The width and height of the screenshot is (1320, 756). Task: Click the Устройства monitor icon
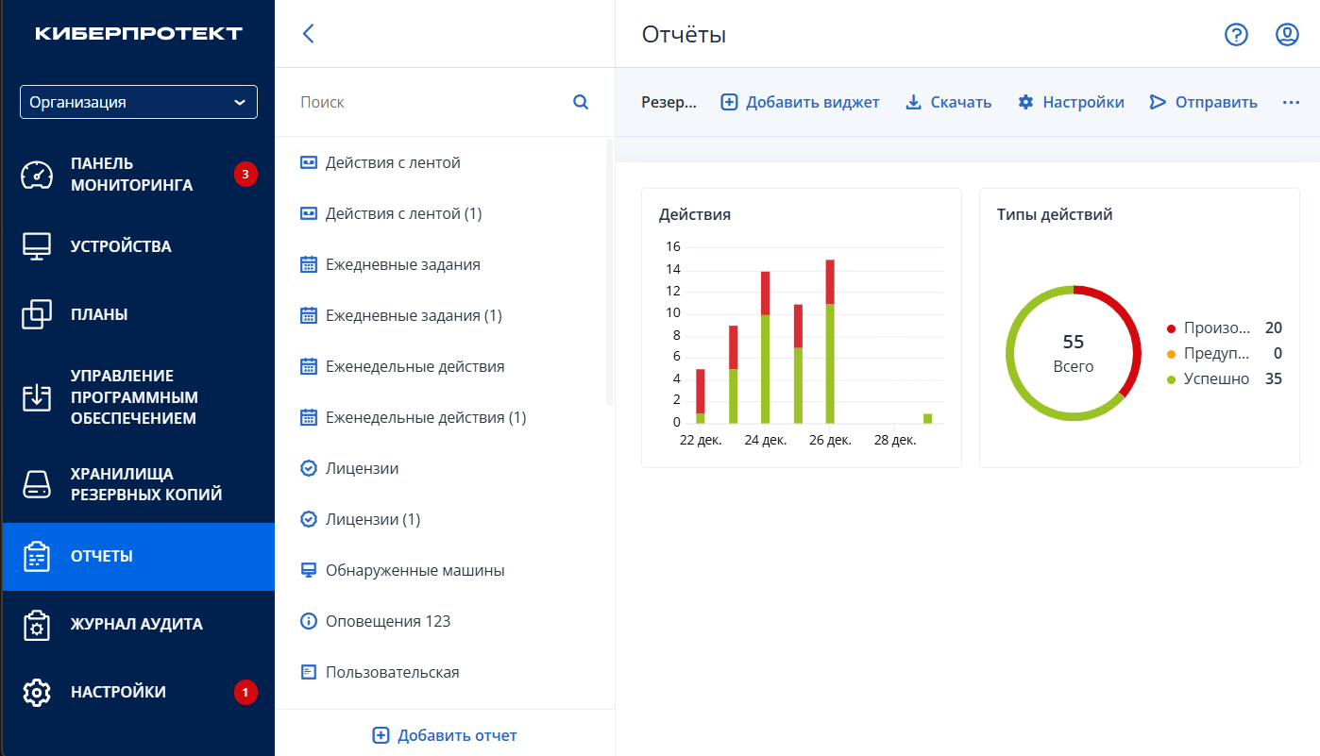(37, 246)
